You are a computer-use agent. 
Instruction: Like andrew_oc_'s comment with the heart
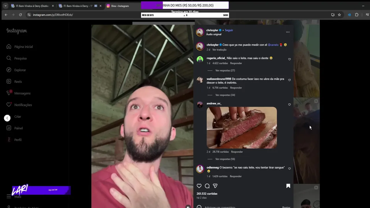[289, 105]
